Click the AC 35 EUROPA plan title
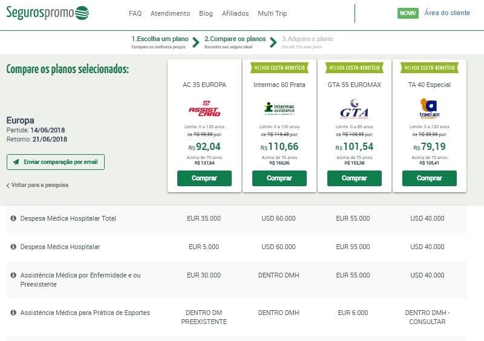 [x=204, y=85]
